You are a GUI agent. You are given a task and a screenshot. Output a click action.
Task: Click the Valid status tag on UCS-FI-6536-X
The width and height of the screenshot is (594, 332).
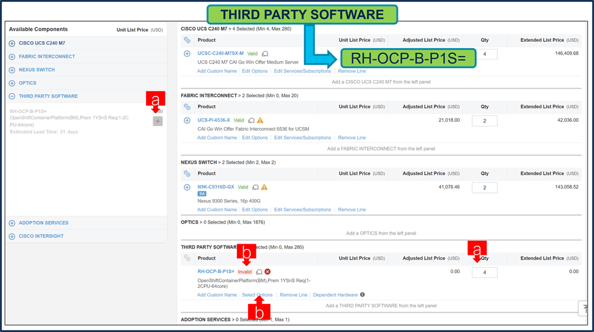[239, 121]
